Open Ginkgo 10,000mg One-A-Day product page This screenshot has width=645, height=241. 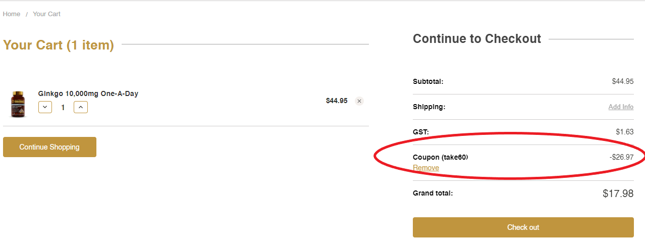point(88,93)
